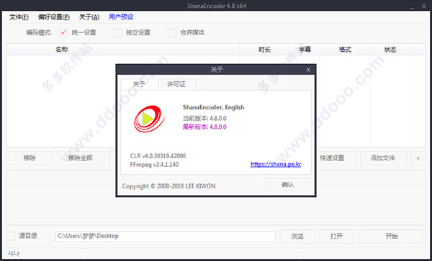
Task: Click the 移除 button
Action: 30,158
